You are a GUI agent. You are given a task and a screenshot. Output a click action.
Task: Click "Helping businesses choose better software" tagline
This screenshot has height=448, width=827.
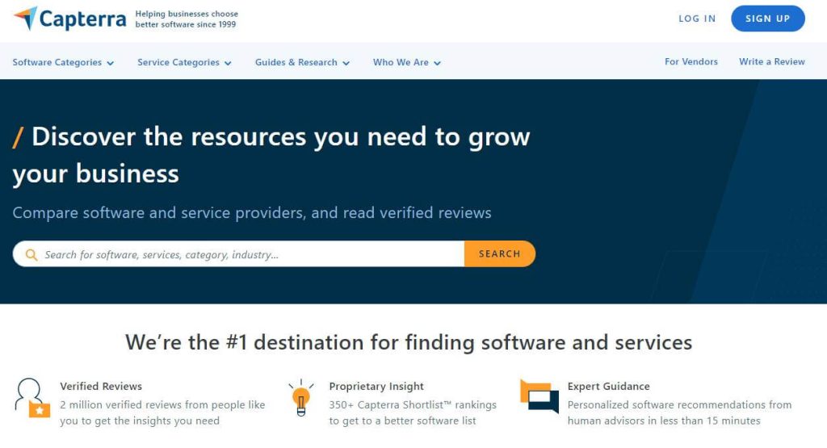point(187,19)
